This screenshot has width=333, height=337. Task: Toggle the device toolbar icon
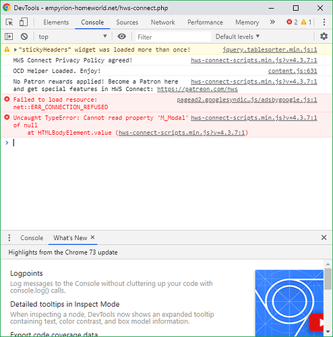click(24, 22)
